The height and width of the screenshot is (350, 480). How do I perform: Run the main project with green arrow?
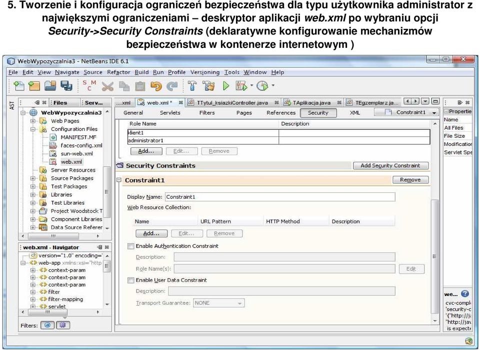(226, 86)
